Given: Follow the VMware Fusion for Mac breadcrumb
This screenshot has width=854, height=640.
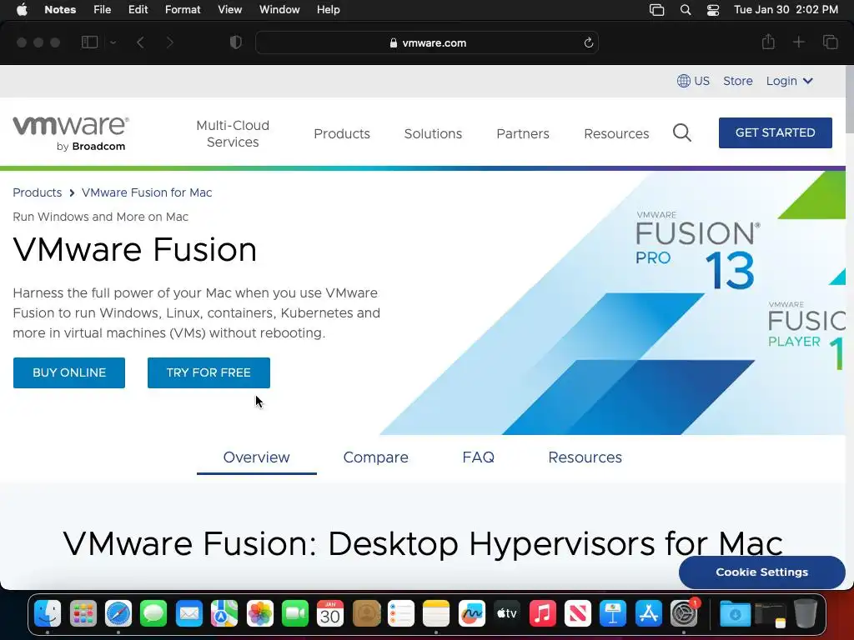Looking at the screenshot, I should click(147, 192).
